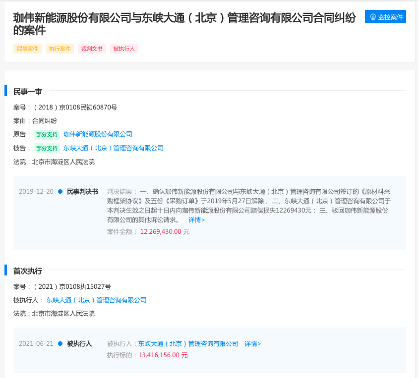Click 法院 line in the 首次执行 section
This screenshot has width=418, height=378.
click(54, 314)
